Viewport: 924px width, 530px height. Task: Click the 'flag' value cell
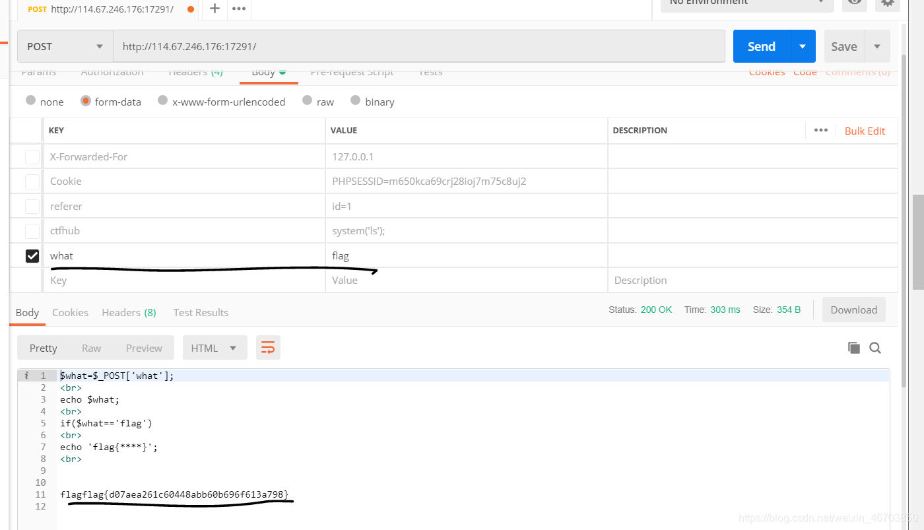click(467, 255)
